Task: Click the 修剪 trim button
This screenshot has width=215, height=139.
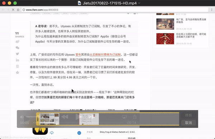Action: [188, 115]
